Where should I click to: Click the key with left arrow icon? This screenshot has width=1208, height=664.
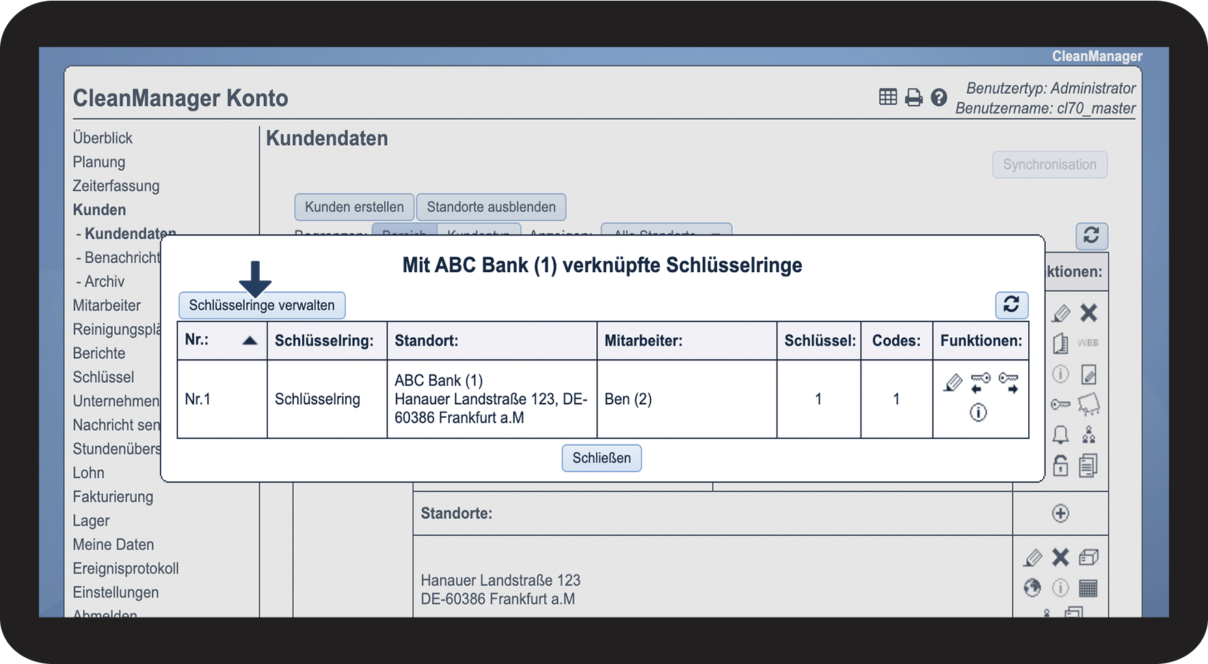(980, 383)
